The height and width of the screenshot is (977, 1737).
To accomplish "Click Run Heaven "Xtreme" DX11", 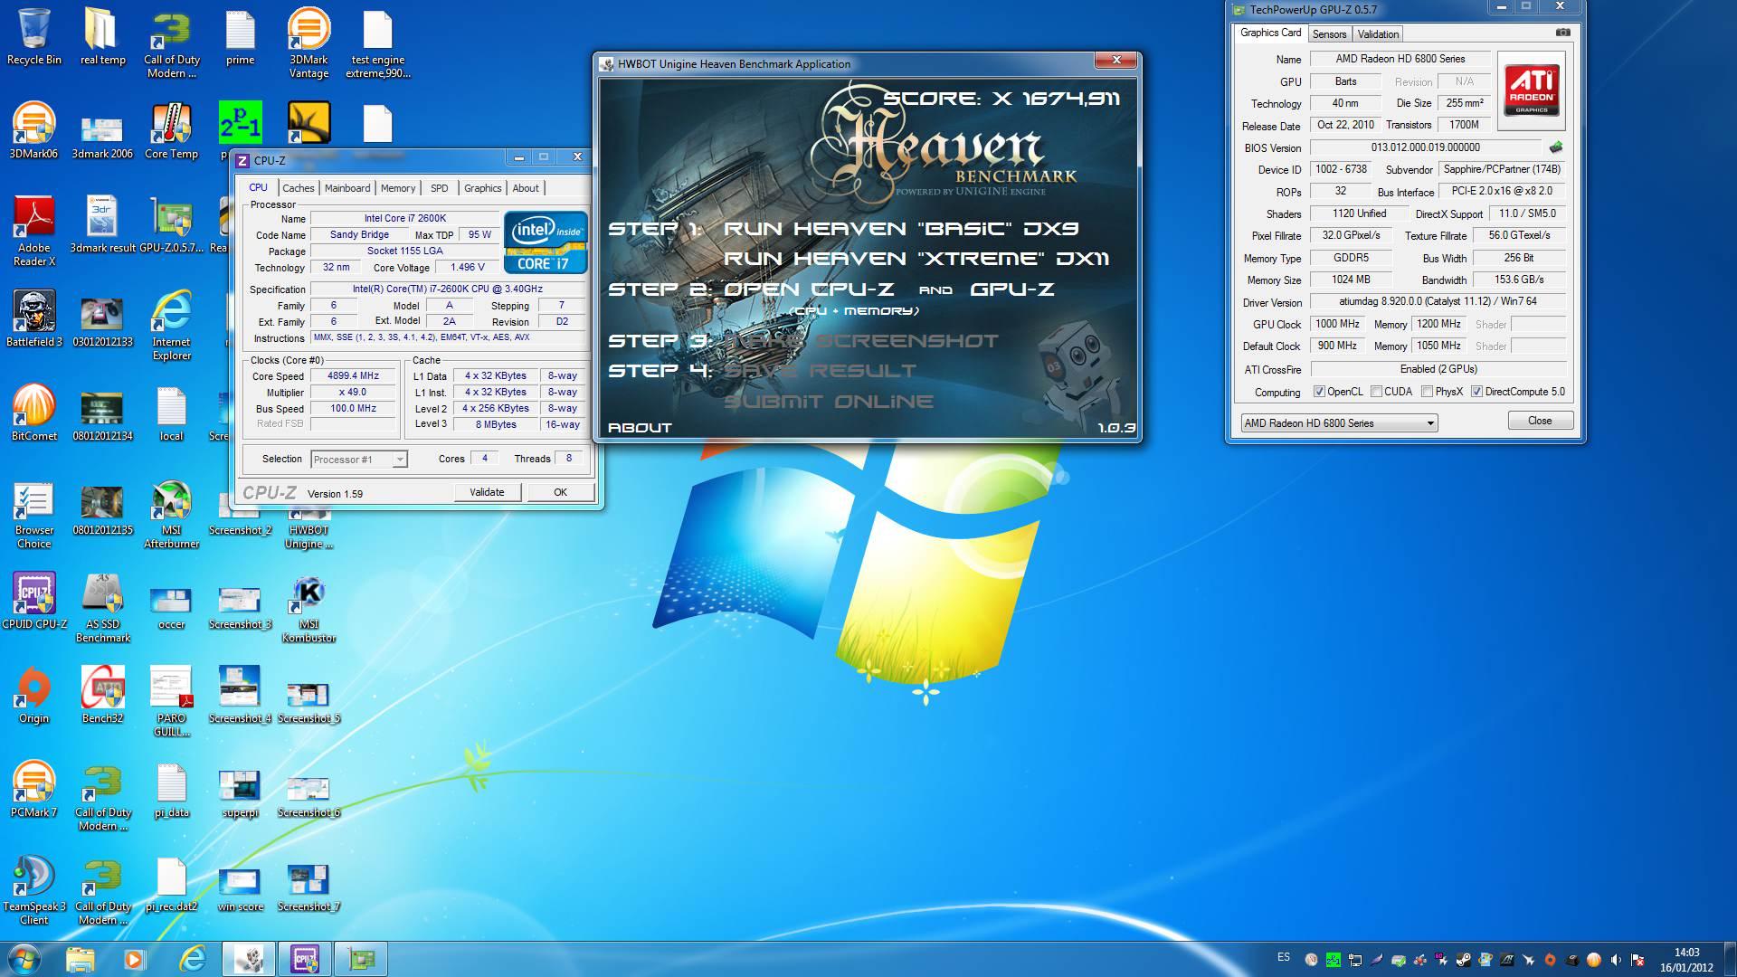I will (916, 259).
